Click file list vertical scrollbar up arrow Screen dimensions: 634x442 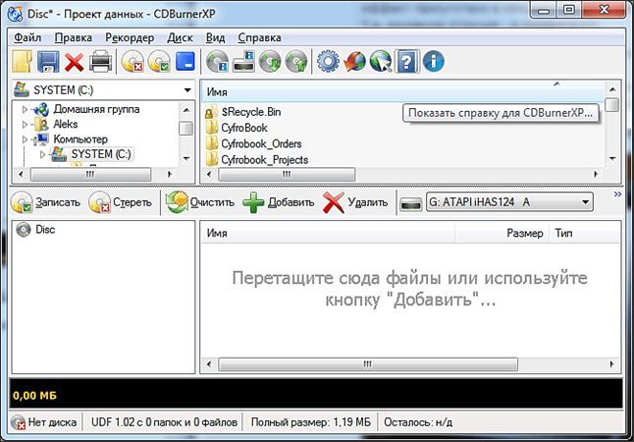(x=612, y=89)
